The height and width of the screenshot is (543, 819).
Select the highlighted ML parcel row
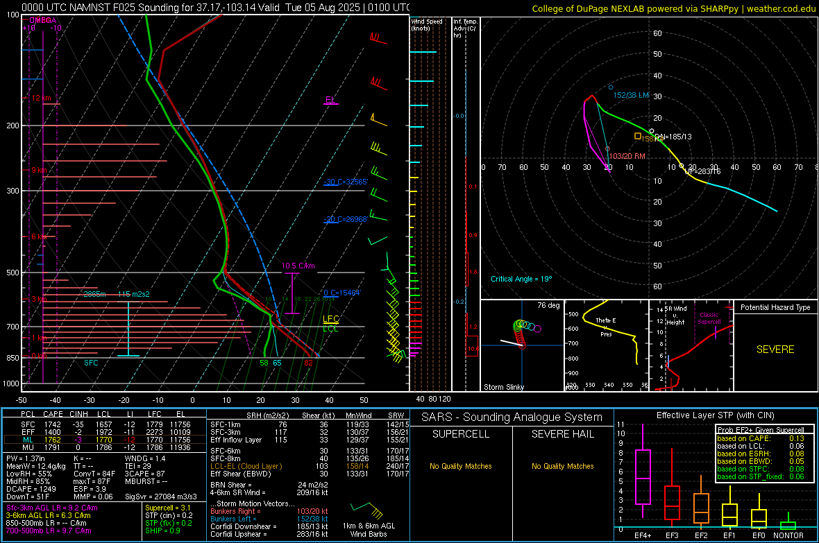[103, 440]
